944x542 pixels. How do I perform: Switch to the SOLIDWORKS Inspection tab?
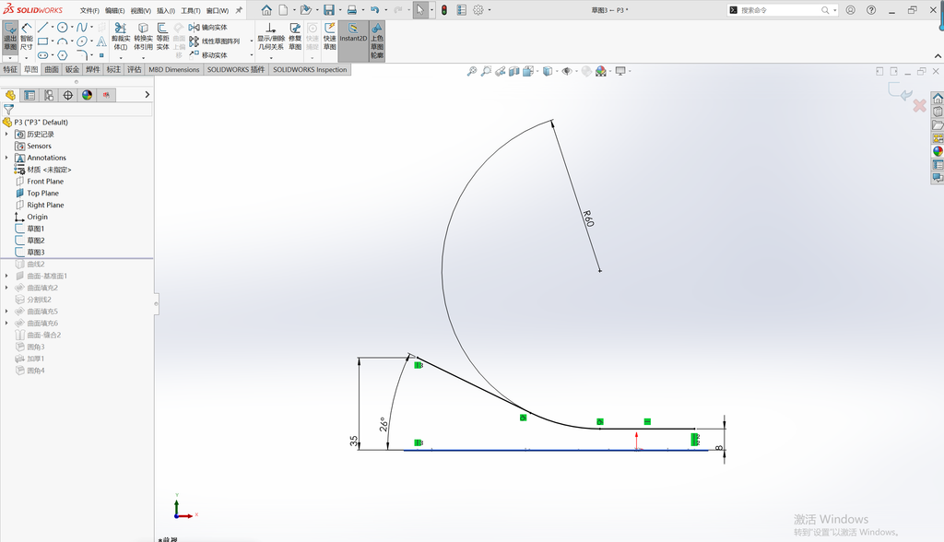pos(310,70)
